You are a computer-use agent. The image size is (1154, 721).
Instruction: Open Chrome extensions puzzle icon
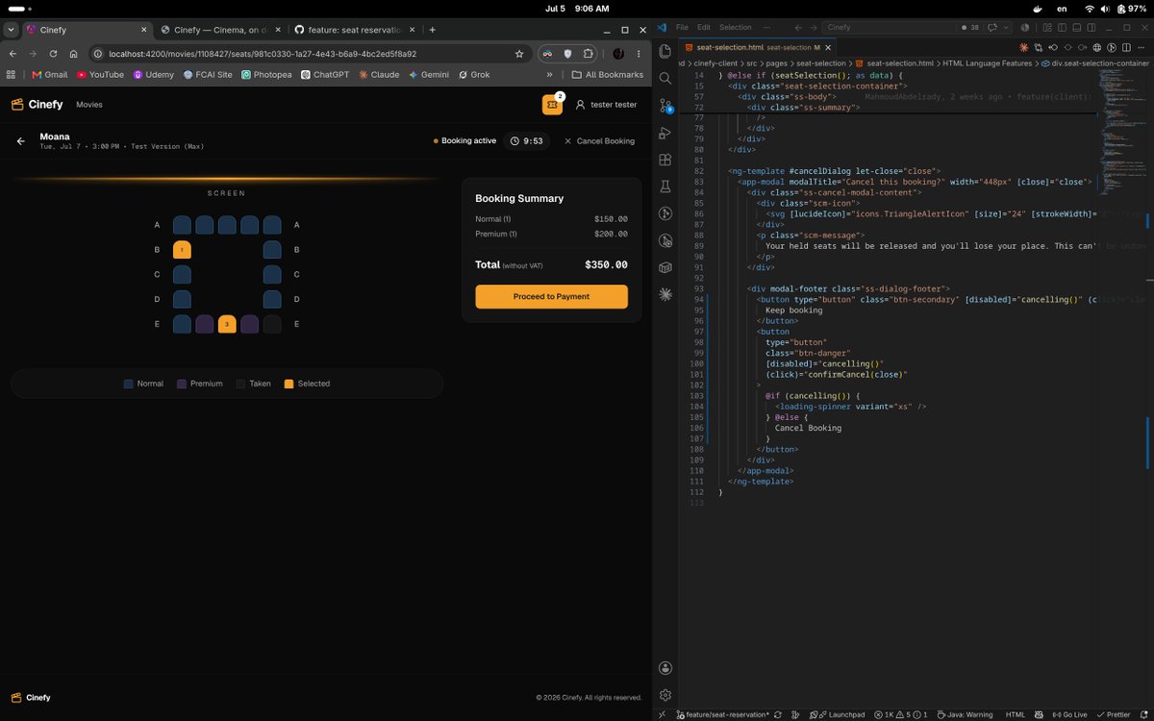tap(589, 54)
